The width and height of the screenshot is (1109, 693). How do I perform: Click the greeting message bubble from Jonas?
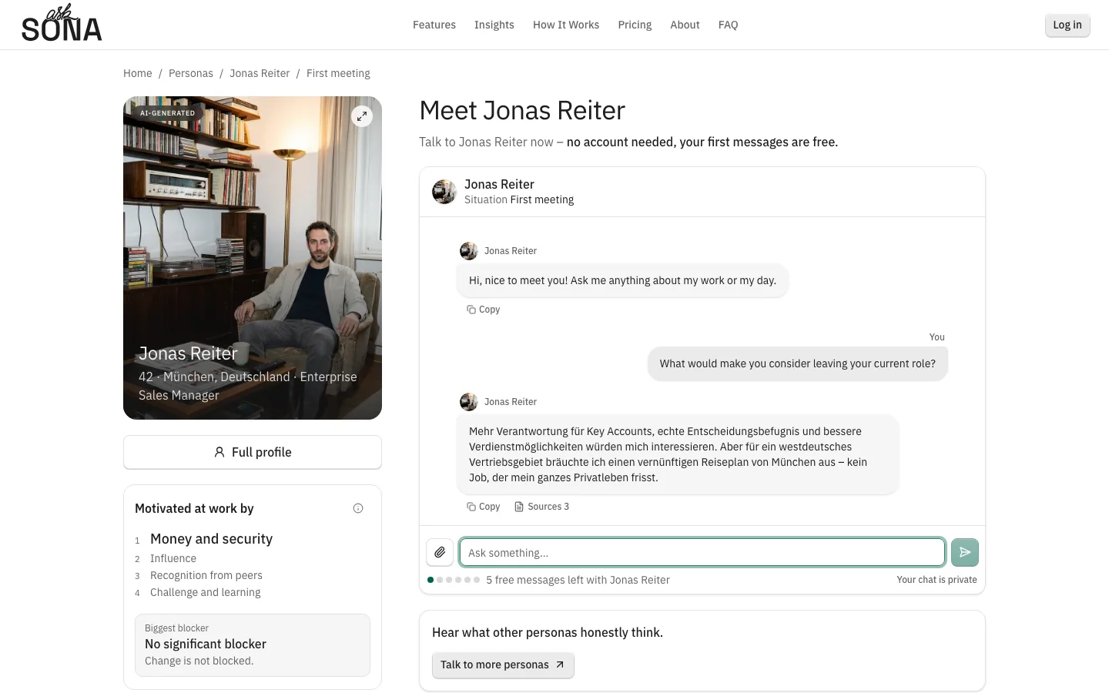[622, 280]
